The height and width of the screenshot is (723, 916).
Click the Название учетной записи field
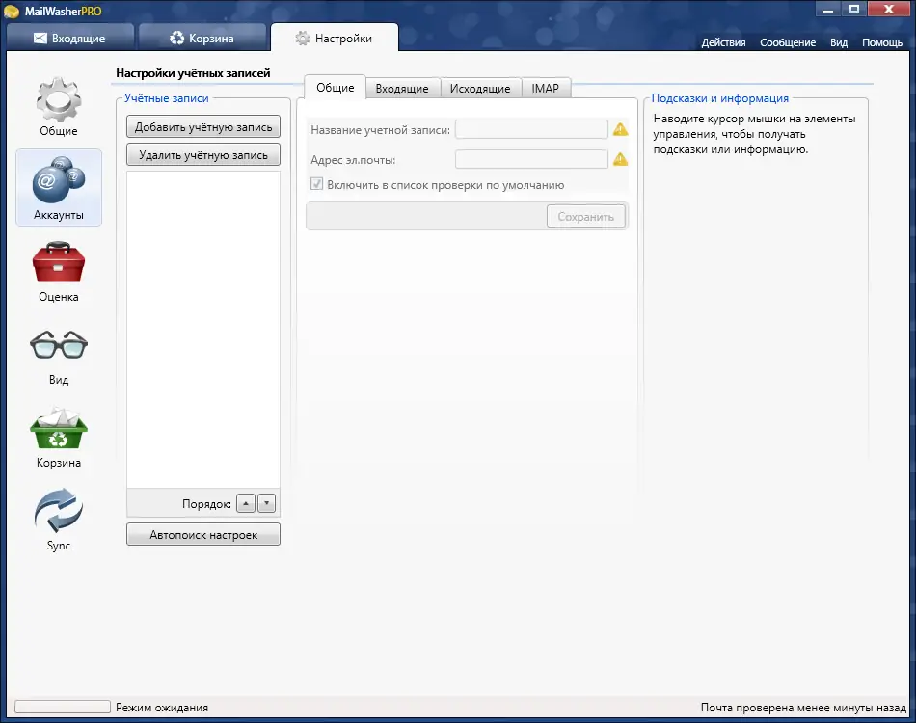click(x=531, y=129)
